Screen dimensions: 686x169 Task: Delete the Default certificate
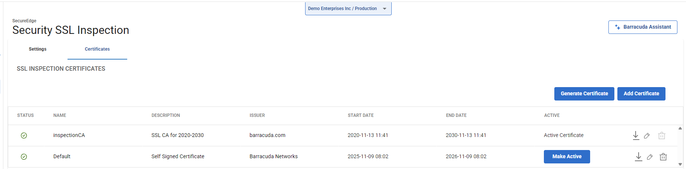pos(663,157)
